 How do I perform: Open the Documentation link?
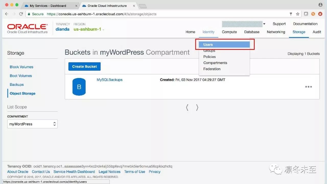[305, 24]
